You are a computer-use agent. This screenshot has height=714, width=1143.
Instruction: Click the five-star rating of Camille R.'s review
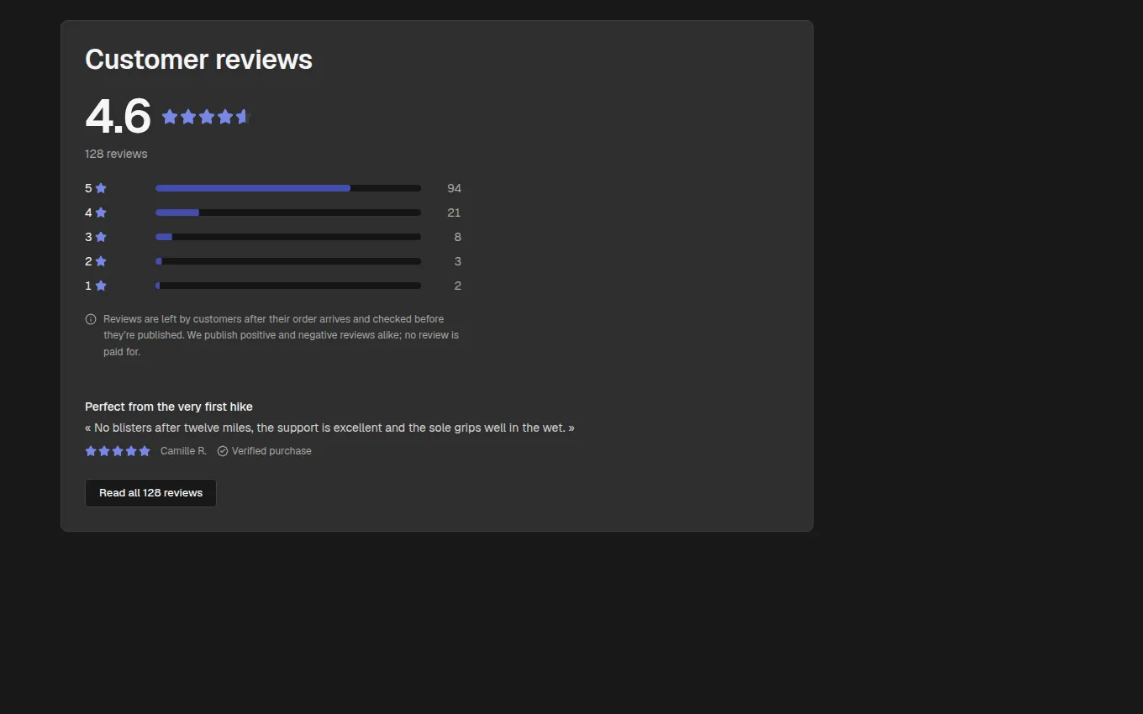click(118, 451)
